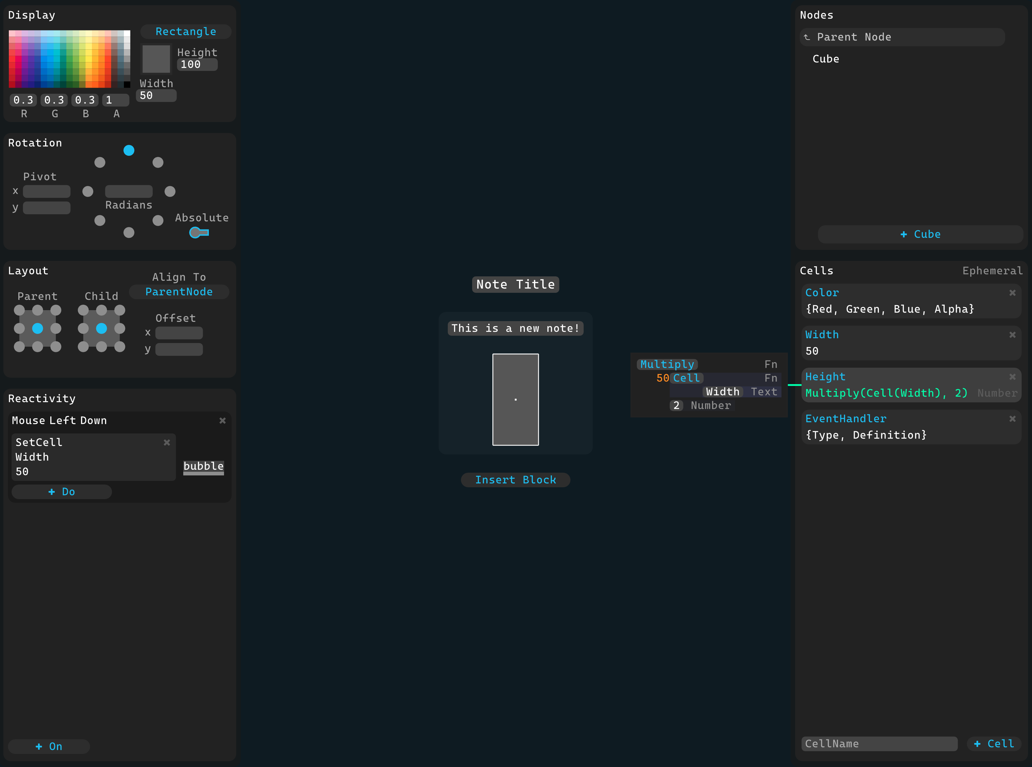Image resolution: width=1032 pixels, height=767 pixels.
Task: Select the left rotation dial dot
Action: pyautogui.click(x=88, y=191)
